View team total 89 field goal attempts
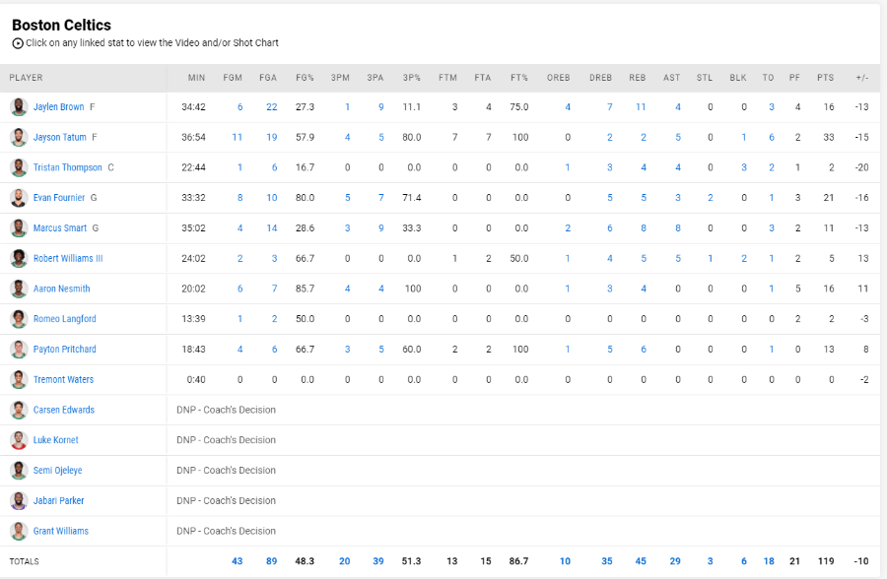 [x=272, y=561]
